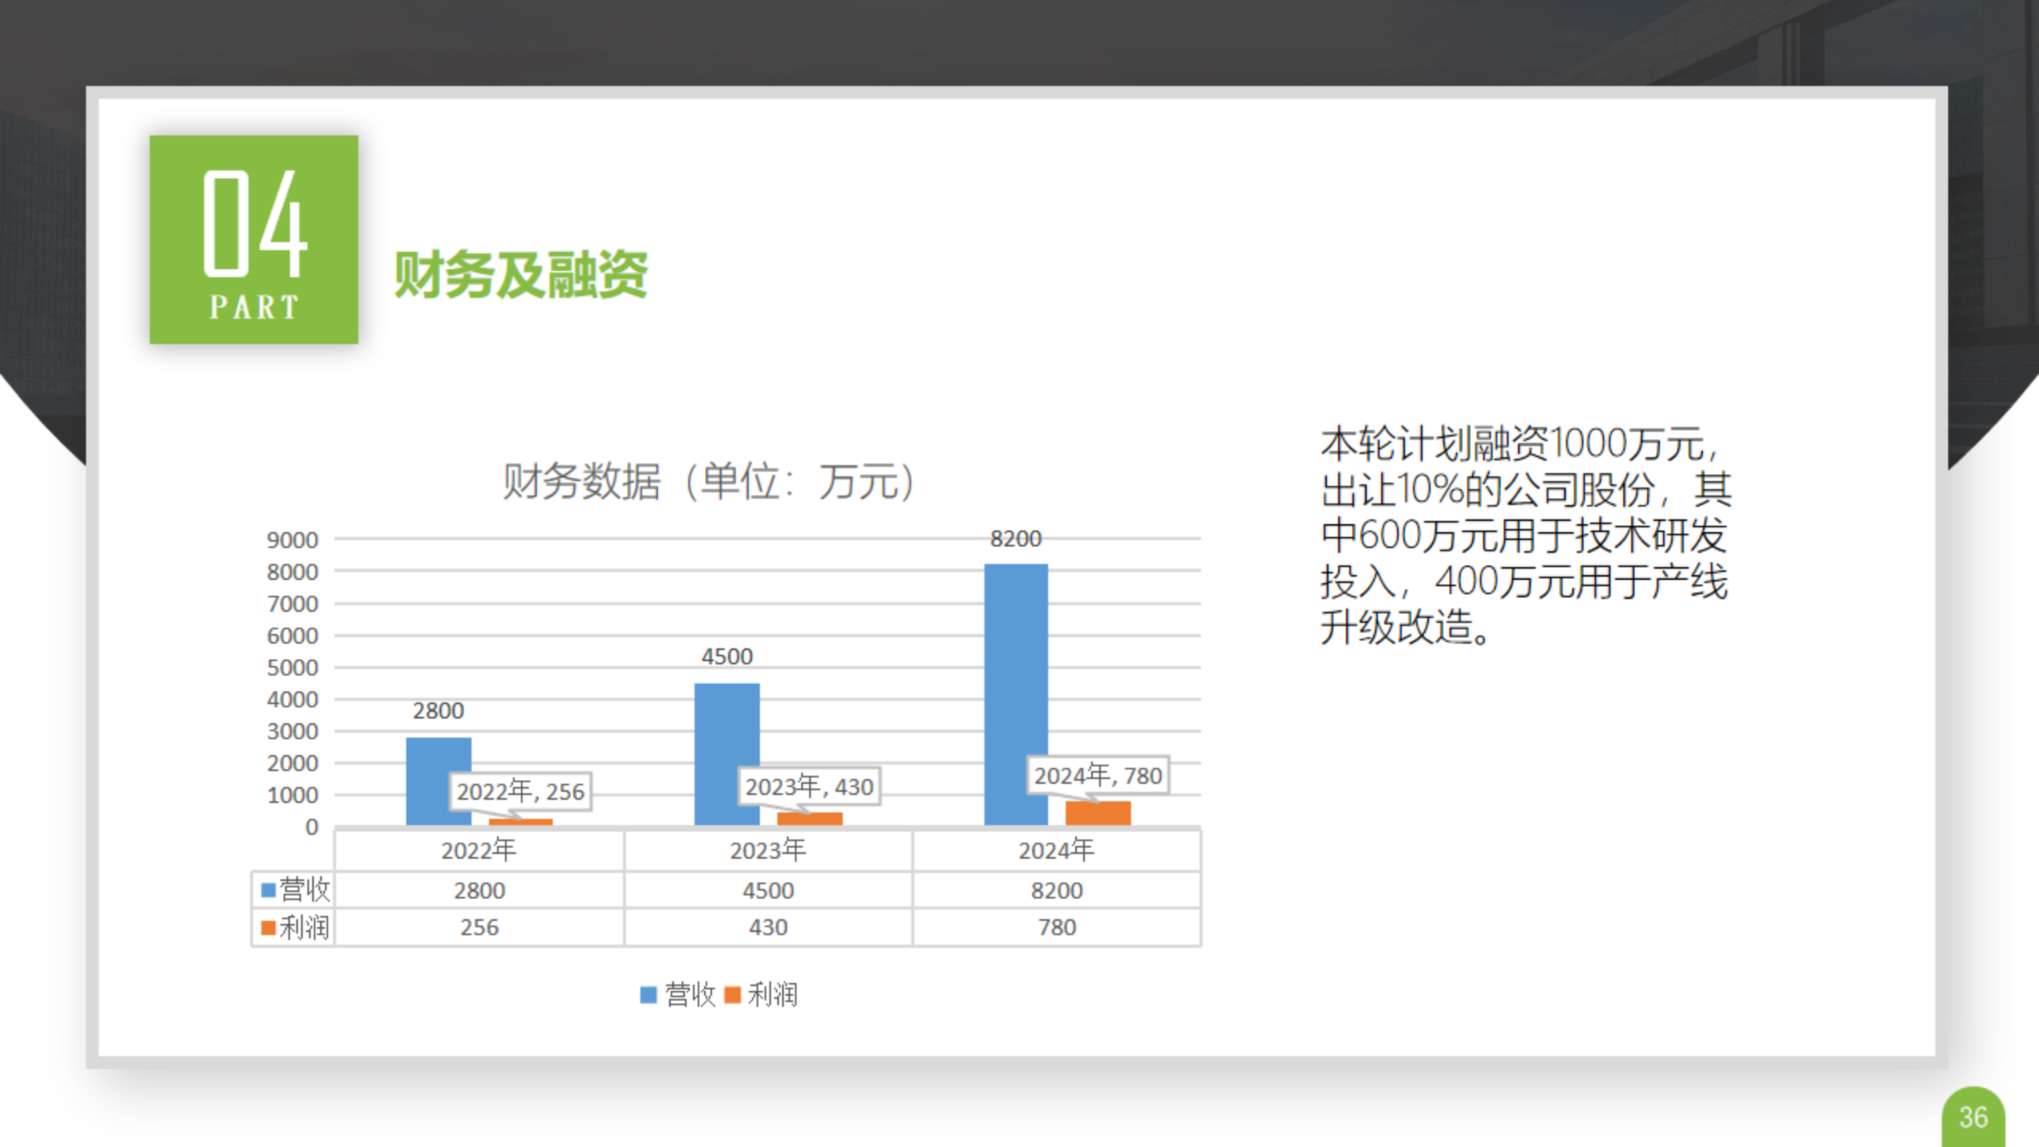Click the '2024年, 780' data callout
The height and width of the screenshot is (1147, 2039).
click(1098, 775)
